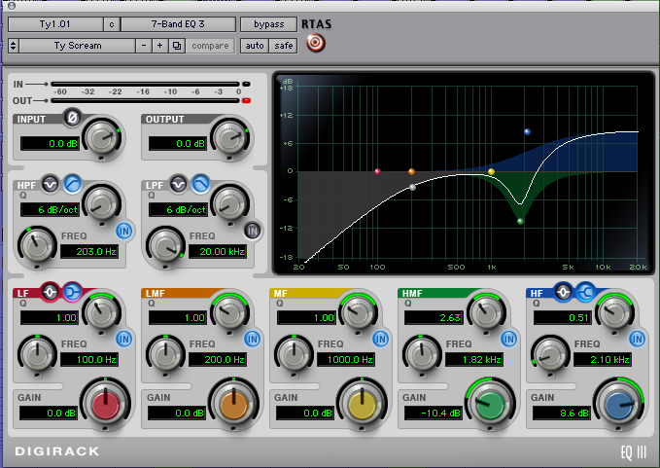
Task: Click the input gain 0.0 dB field
Action: pos(50,144)
